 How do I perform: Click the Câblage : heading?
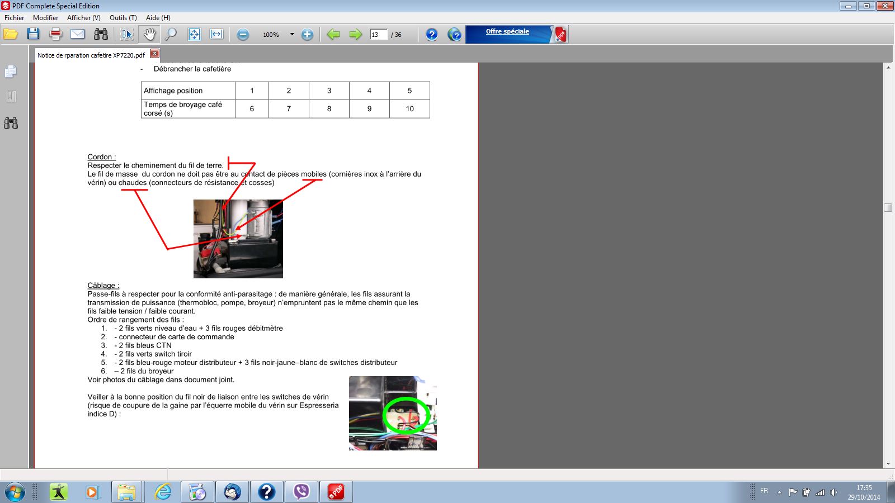pos(103,286)
